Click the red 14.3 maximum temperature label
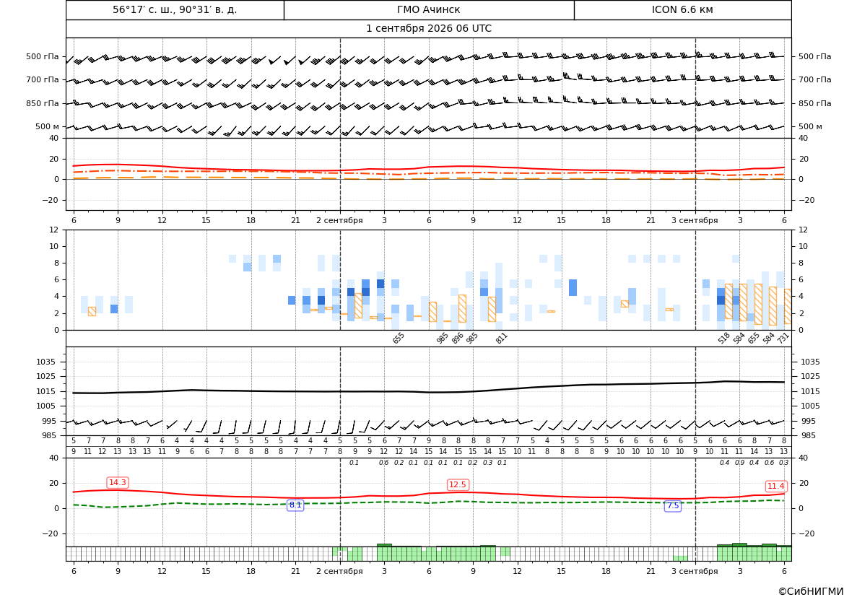Viewport: 844px width, 597px height. [118, 482]
